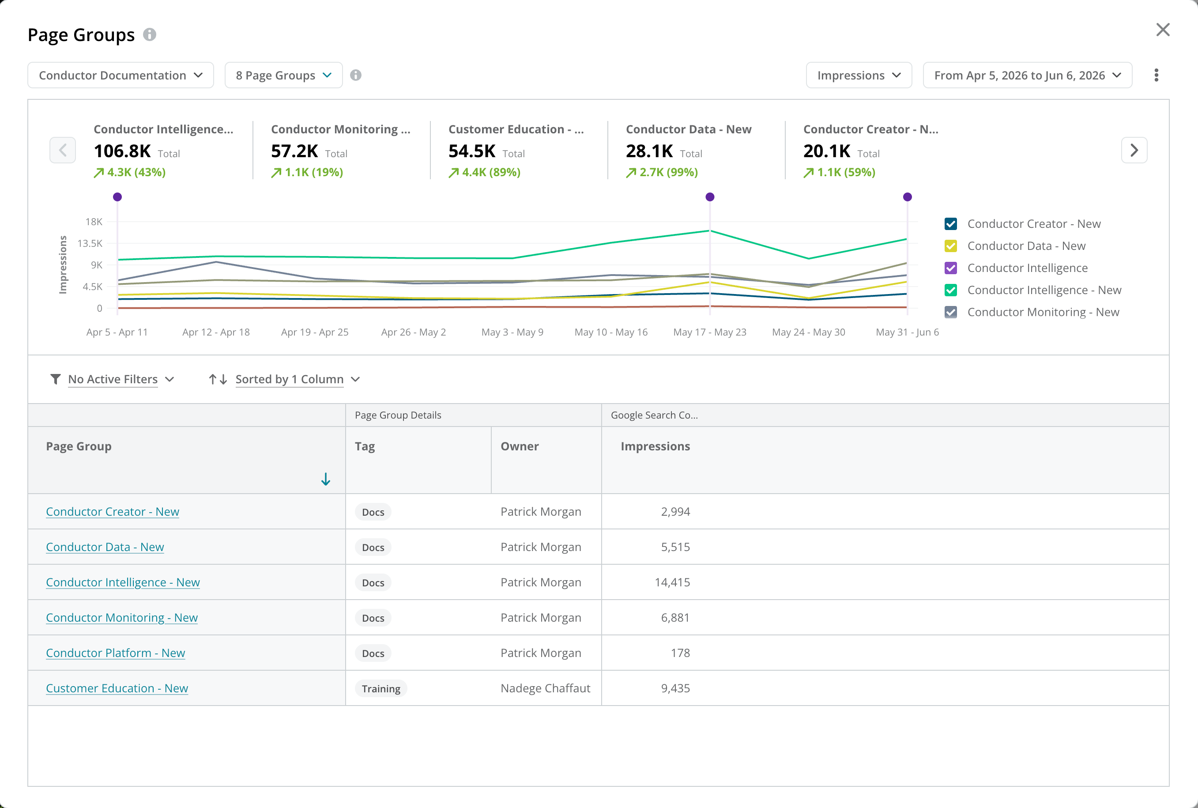Click the 9,435 impressions value
This screenshot has width=1198, height=808.
(675, 688)
